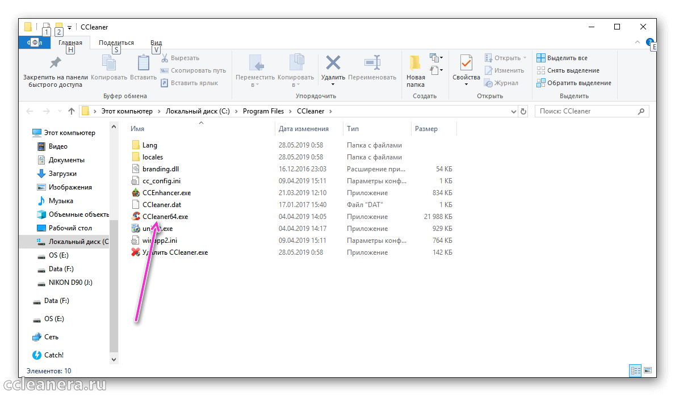Click Обратить выделение

[575, 83]
